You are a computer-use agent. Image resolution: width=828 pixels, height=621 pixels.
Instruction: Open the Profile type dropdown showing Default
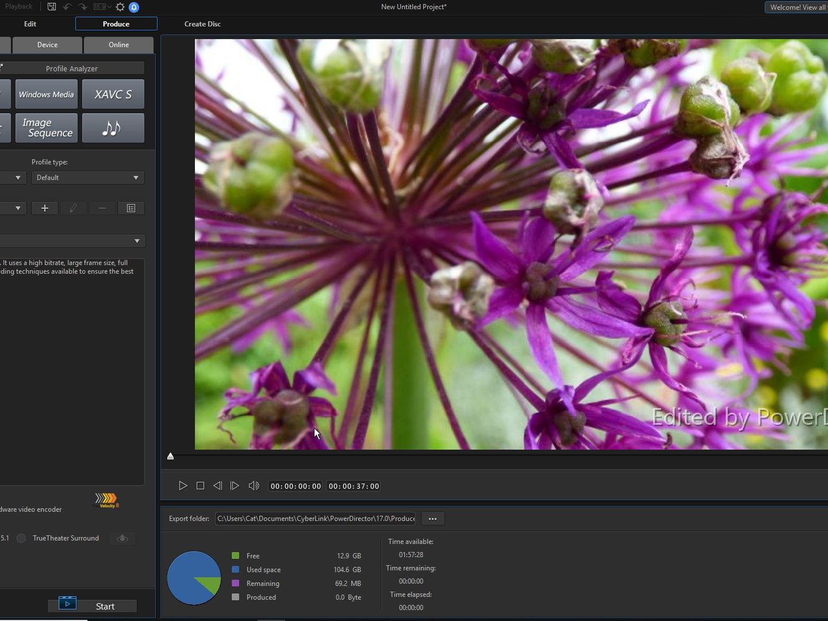pos(88,178)
